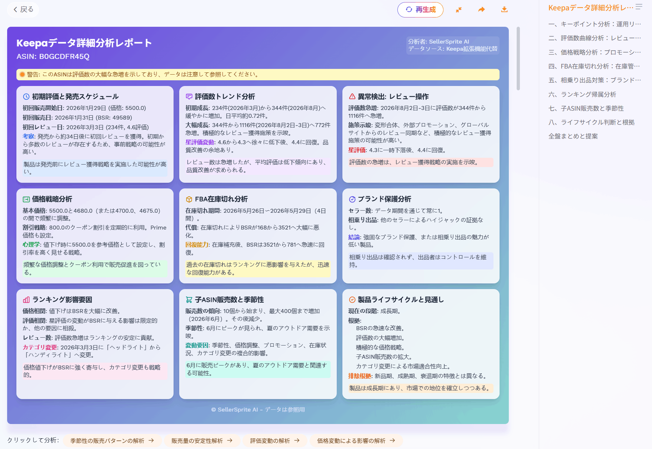Jump to 五、相乗り出品対策 outline entry
Image resolution: width=652 pixels, height=449 pixels.
click(x=595, y=80)
